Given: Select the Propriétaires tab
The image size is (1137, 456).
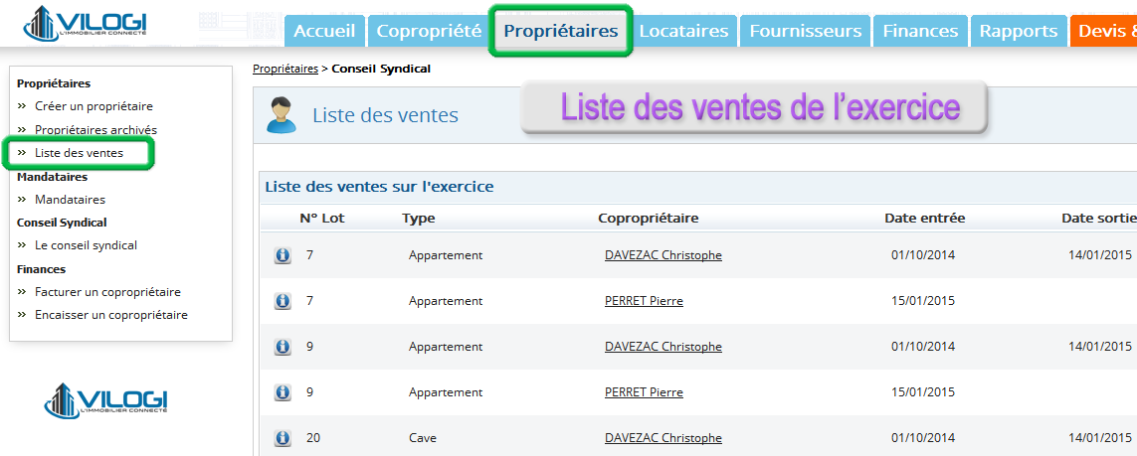Looking at the screenshot, I should point(561,31).
